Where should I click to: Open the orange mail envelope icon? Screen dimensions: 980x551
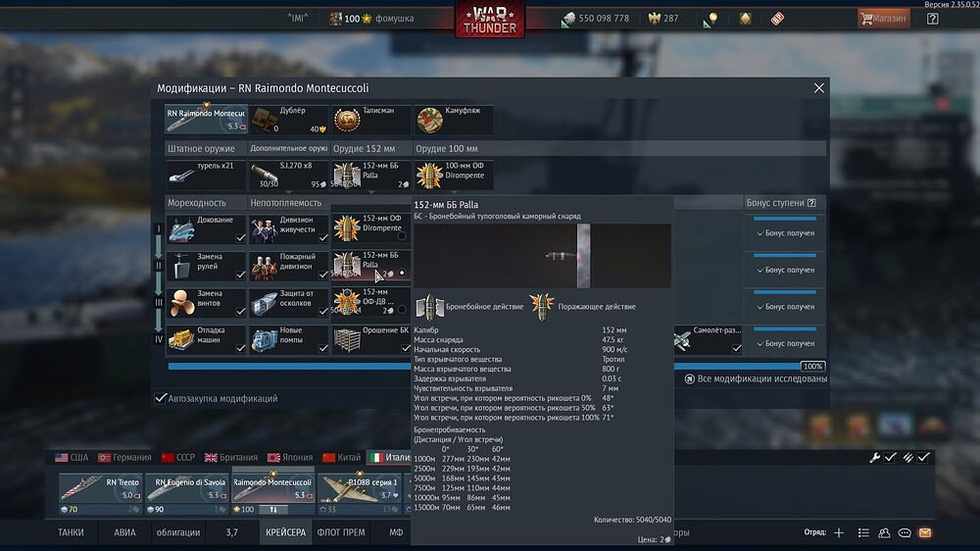point(925,533)
